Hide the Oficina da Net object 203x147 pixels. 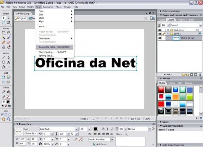(160, 38)
